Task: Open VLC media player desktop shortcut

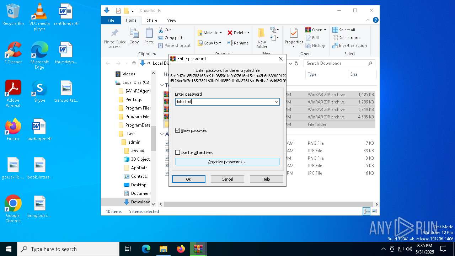Action: point(39,17)
